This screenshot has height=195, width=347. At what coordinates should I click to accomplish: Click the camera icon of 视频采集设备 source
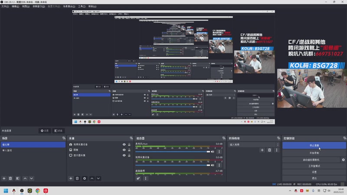pyautogui.click(x=71, y=144)
